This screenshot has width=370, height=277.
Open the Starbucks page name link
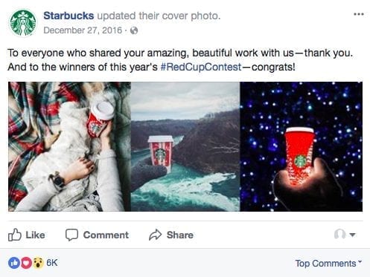68,16
